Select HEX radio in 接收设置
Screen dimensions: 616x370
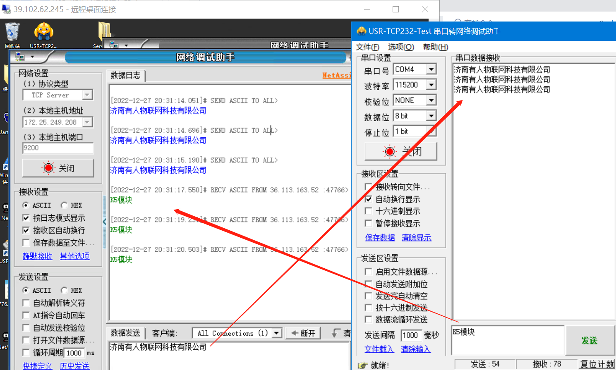pos(64,205)
